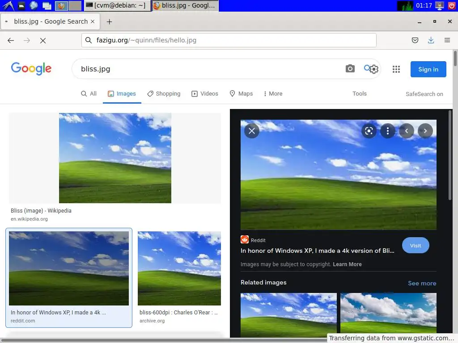Switch to the All search tab
Viewport: 458px width, 343px height.
(x=89, y=94)
